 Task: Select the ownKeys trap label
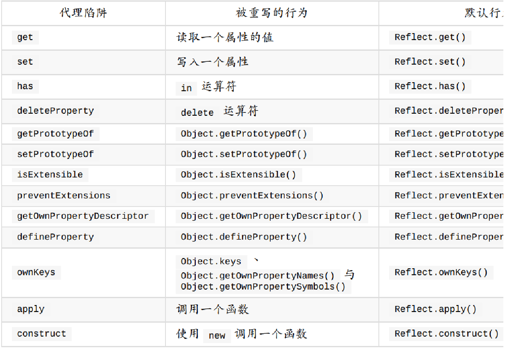coord(36,272)
